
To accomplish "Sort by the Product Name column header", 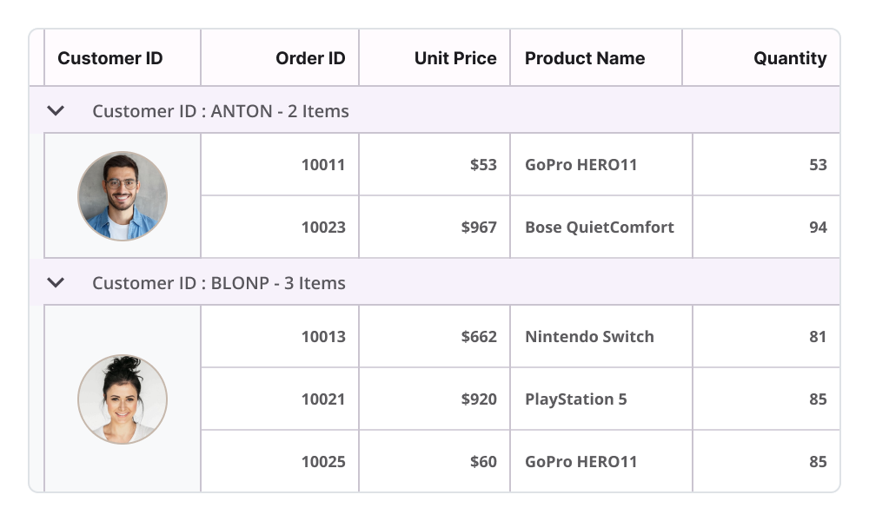I will (585, 59).
